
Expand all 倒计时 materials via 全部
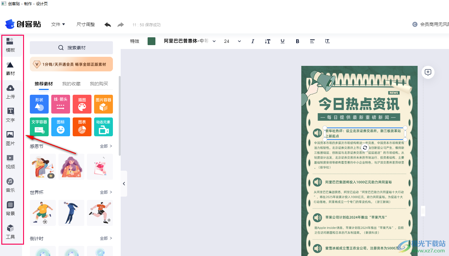(x=106, y=238)
